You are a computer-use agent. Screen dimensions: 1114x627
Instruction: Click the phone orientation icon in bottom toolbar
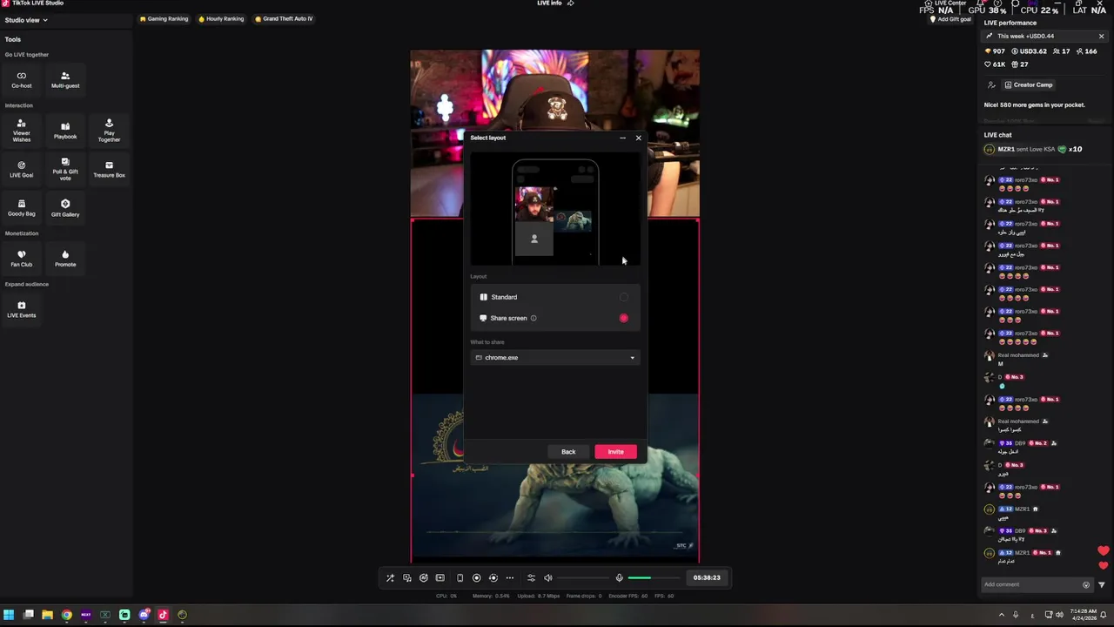point(460,577)
